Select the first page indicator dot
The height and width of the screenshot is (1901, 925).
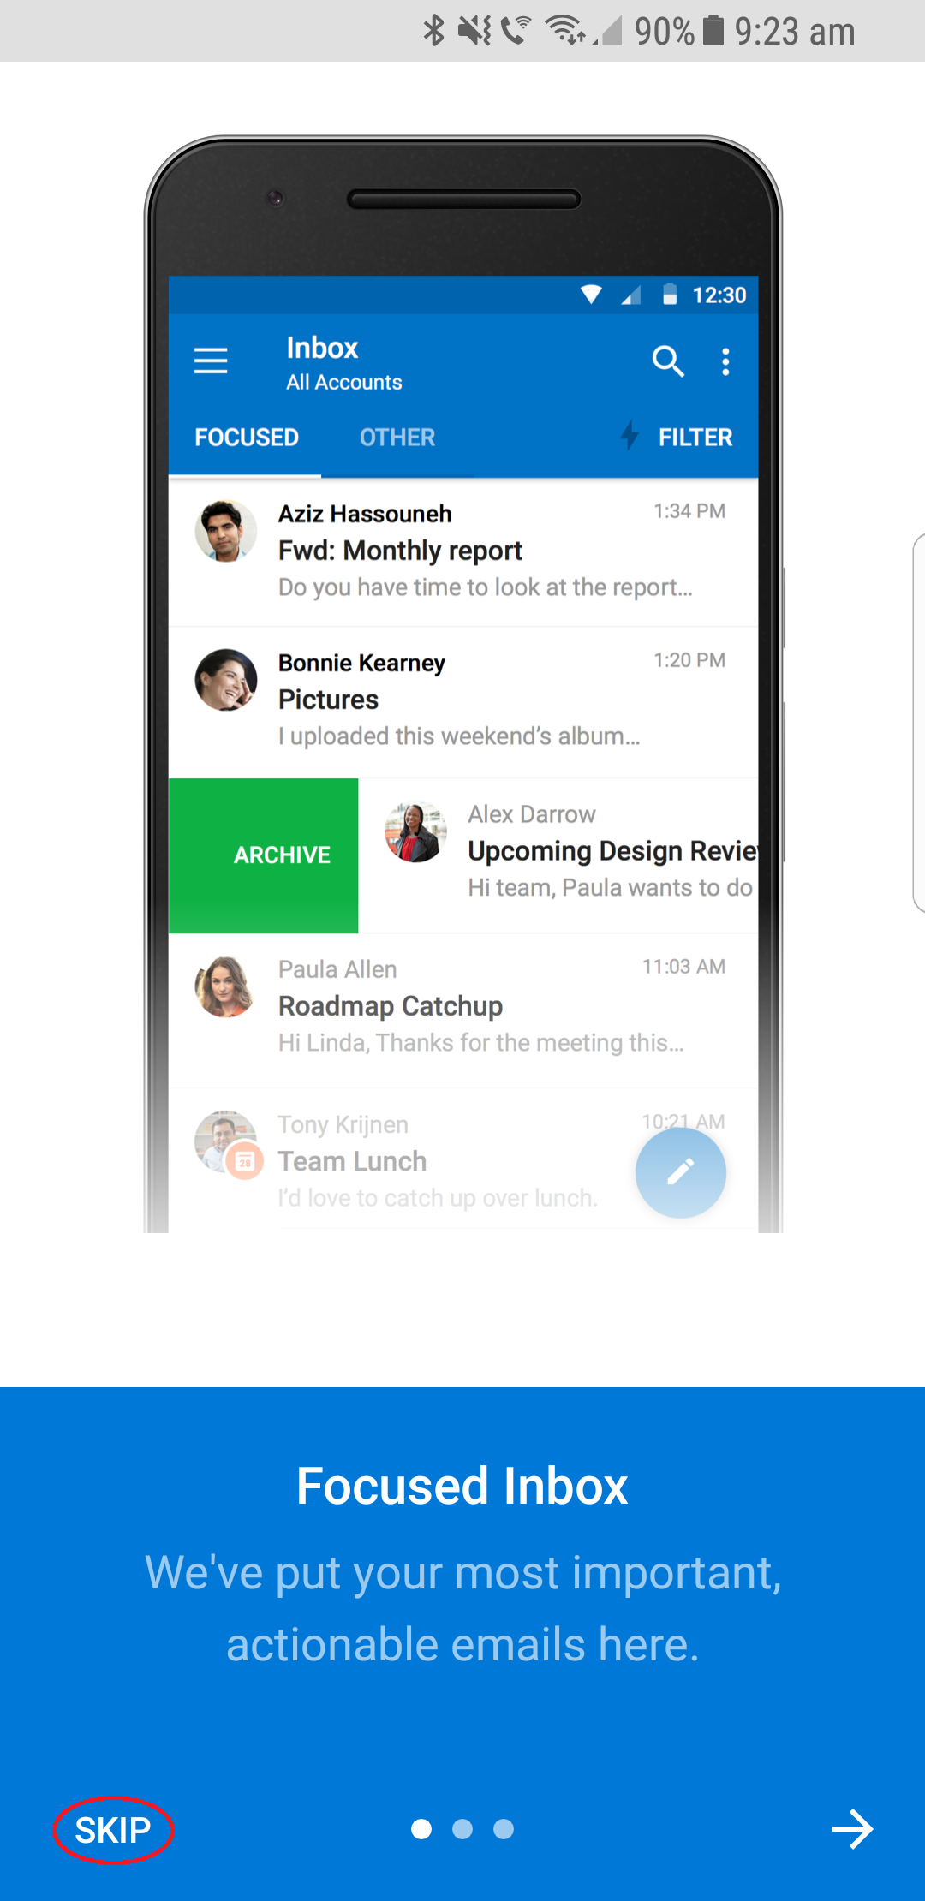pos(421,1830)
